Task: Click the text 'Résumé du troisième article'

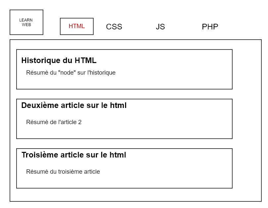Action: [x=63, y=171]
